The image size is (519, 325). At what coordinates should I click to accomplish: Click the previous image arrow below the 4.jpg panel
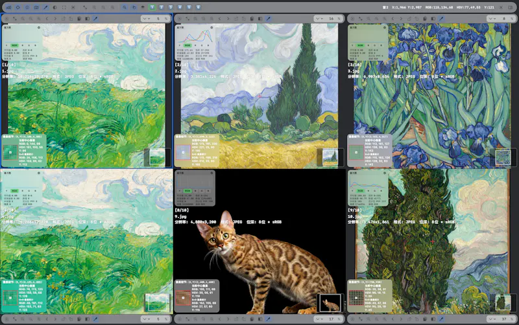pos(47,319)
